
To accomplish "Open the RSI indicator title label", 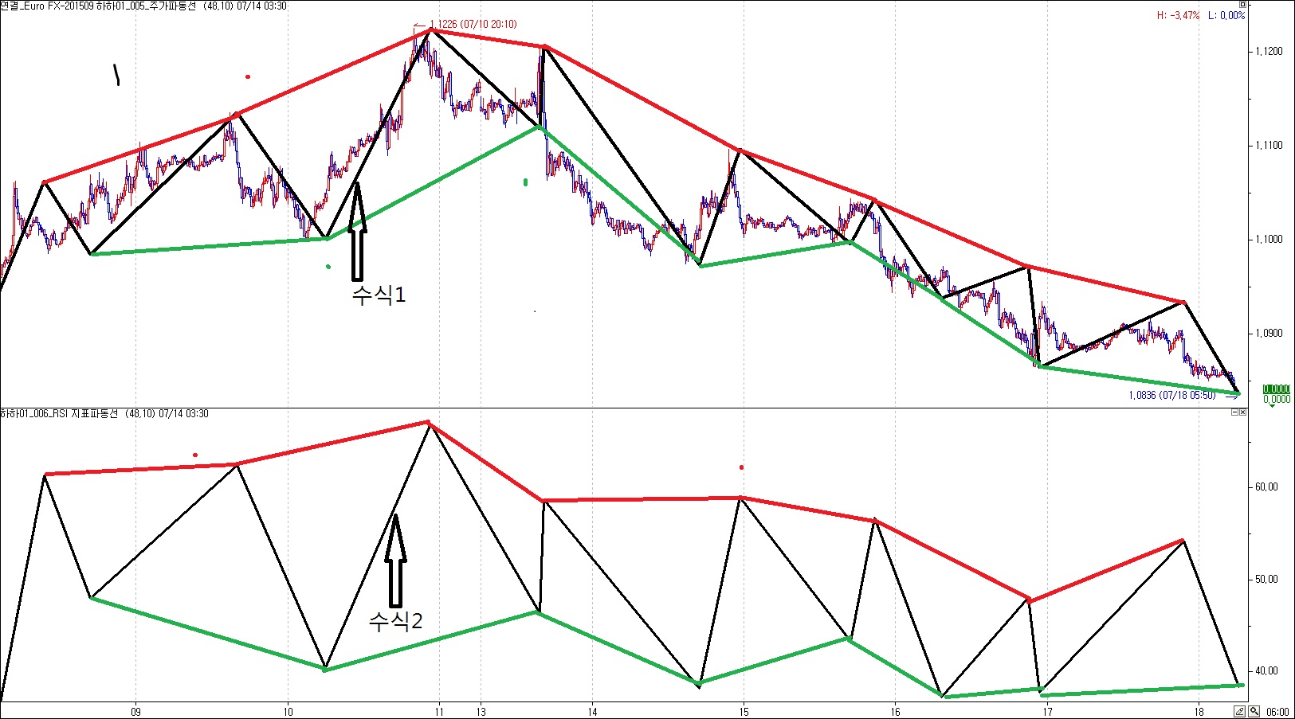I will 104,413.
